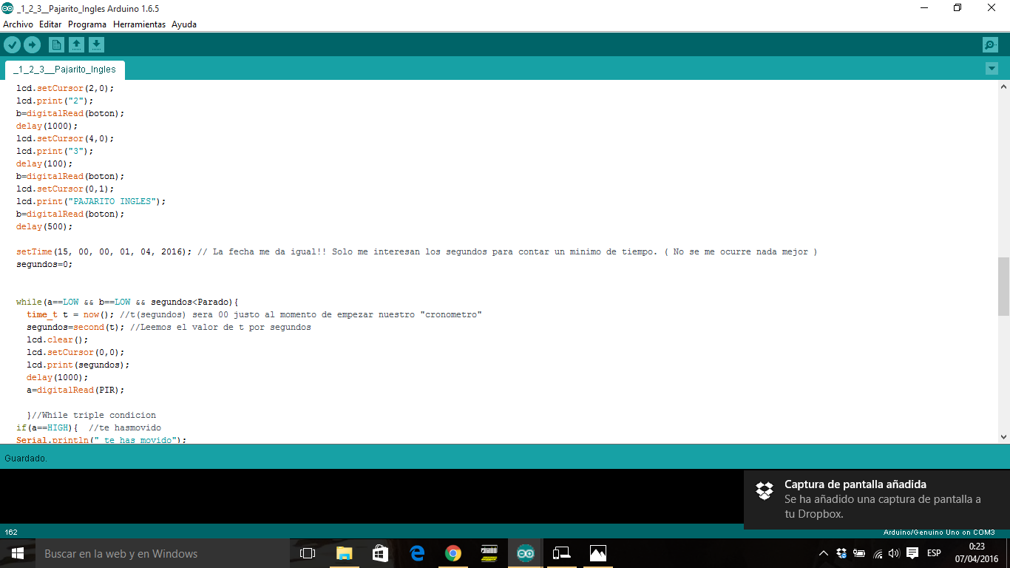The width and height of the screenshot is (1010, 568).
Task: Click the 'a=digitalRead(PIR);' line
Action: point(76,390)
